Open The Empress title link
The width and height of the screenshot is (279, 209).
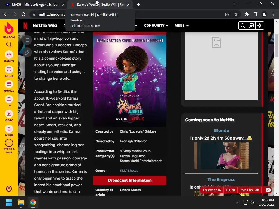(x=221, y=180)
